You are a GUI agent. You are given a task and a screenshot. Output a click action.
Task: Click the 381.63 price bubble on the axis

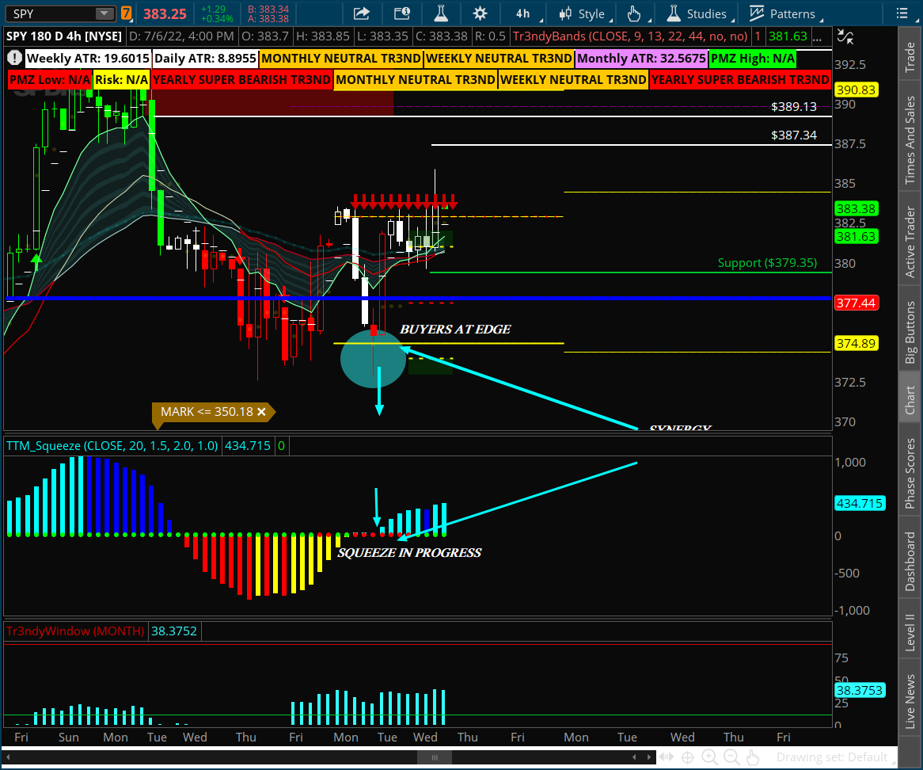(x=856, y=236)
